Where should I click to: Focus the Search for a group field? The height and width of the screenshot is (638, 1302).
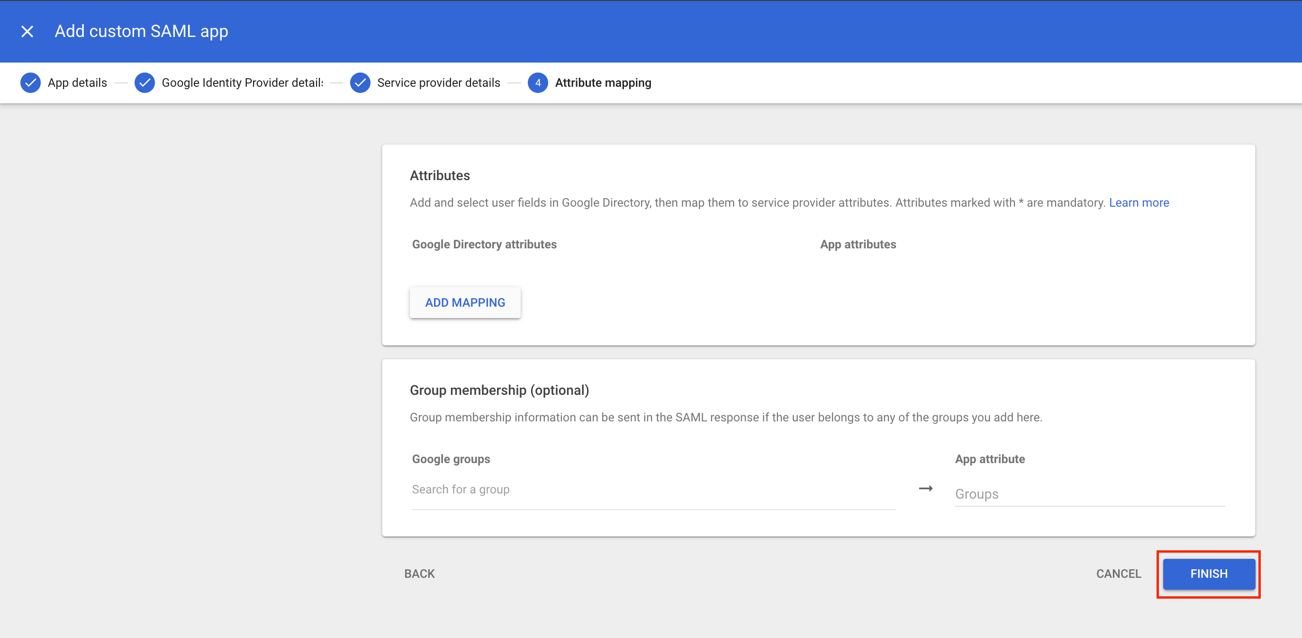(653, 489)
